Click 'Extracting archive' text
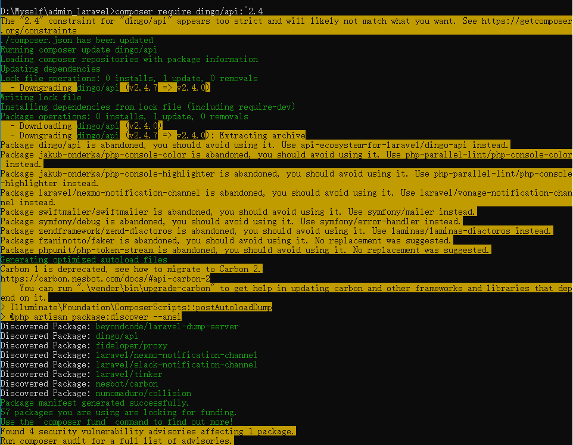 coord(263,135)
